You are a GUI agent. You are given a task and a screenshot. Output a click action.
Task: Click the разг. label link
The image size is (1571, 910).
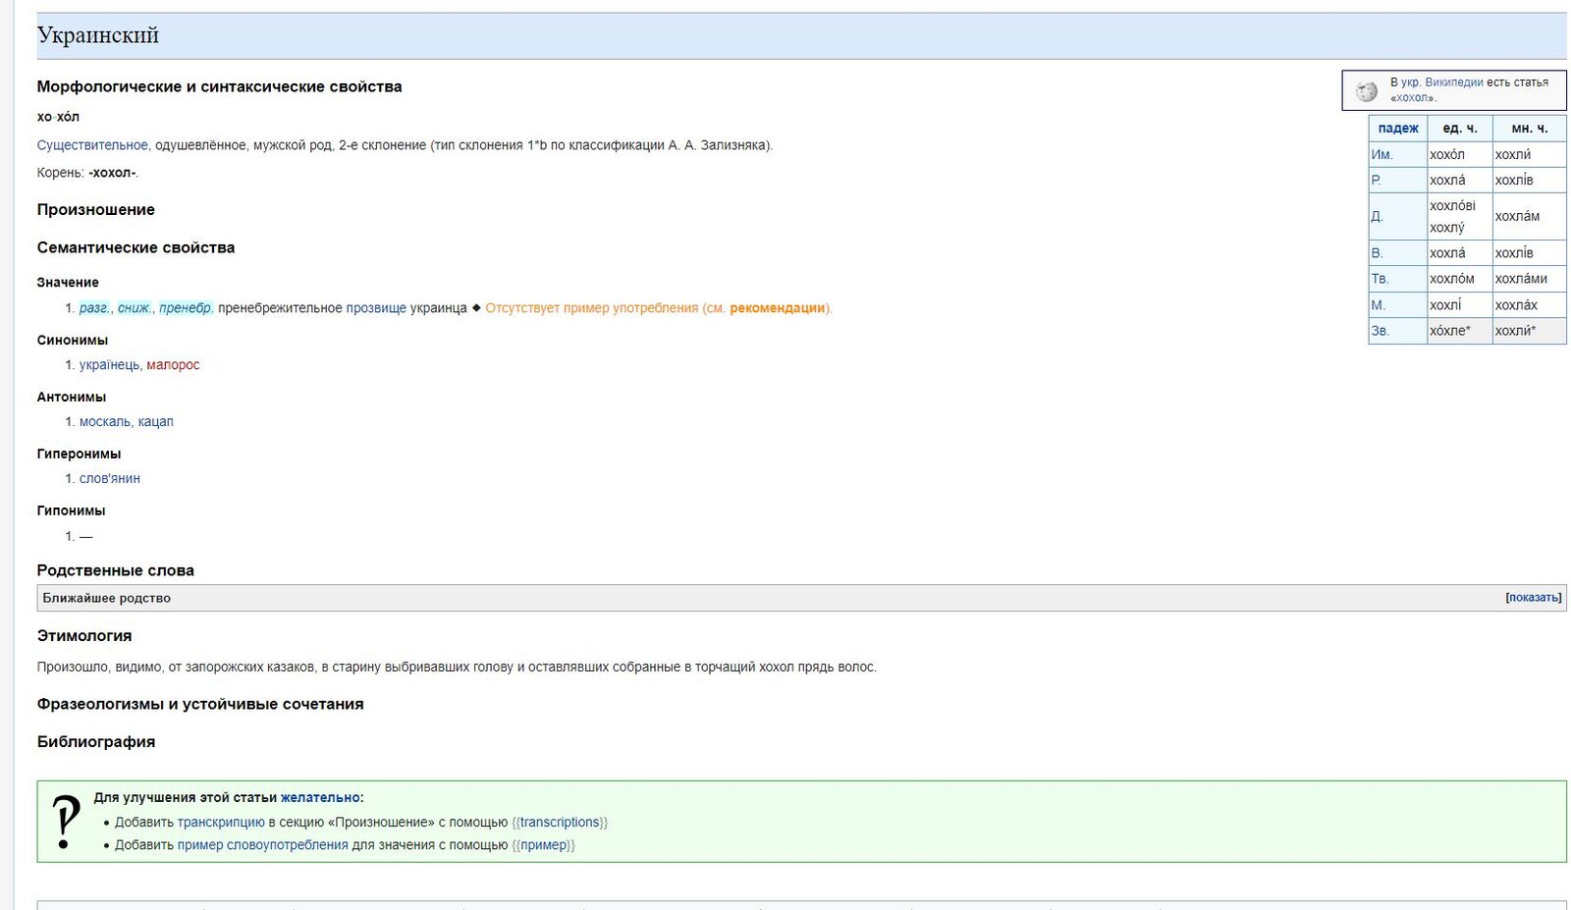94,308
